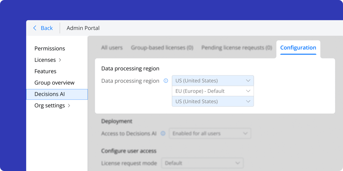
Task: Choose the EU (Europe) - Default option
Action: click(x=213, y=91)
